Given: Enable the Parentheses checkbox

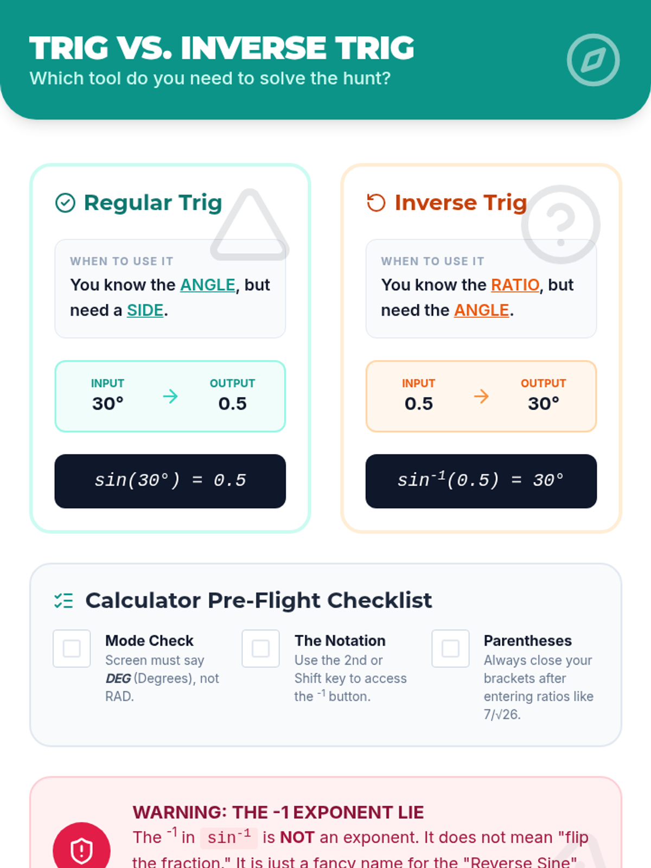Looking at the screenshot, I should pos(450,648).
